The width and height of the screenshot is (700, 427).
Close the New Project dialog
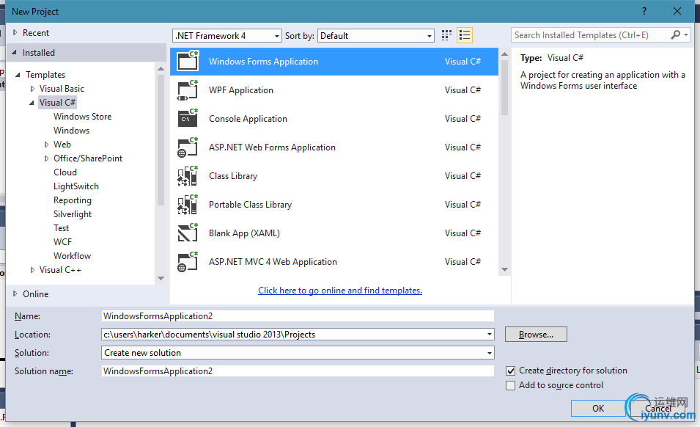(x=677, y=11)
